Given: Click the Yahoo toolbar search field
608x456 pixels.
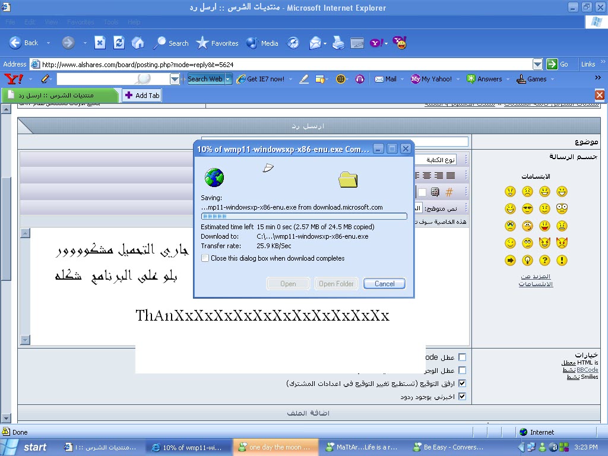Looking at the screenshot, I should (113, 79).
